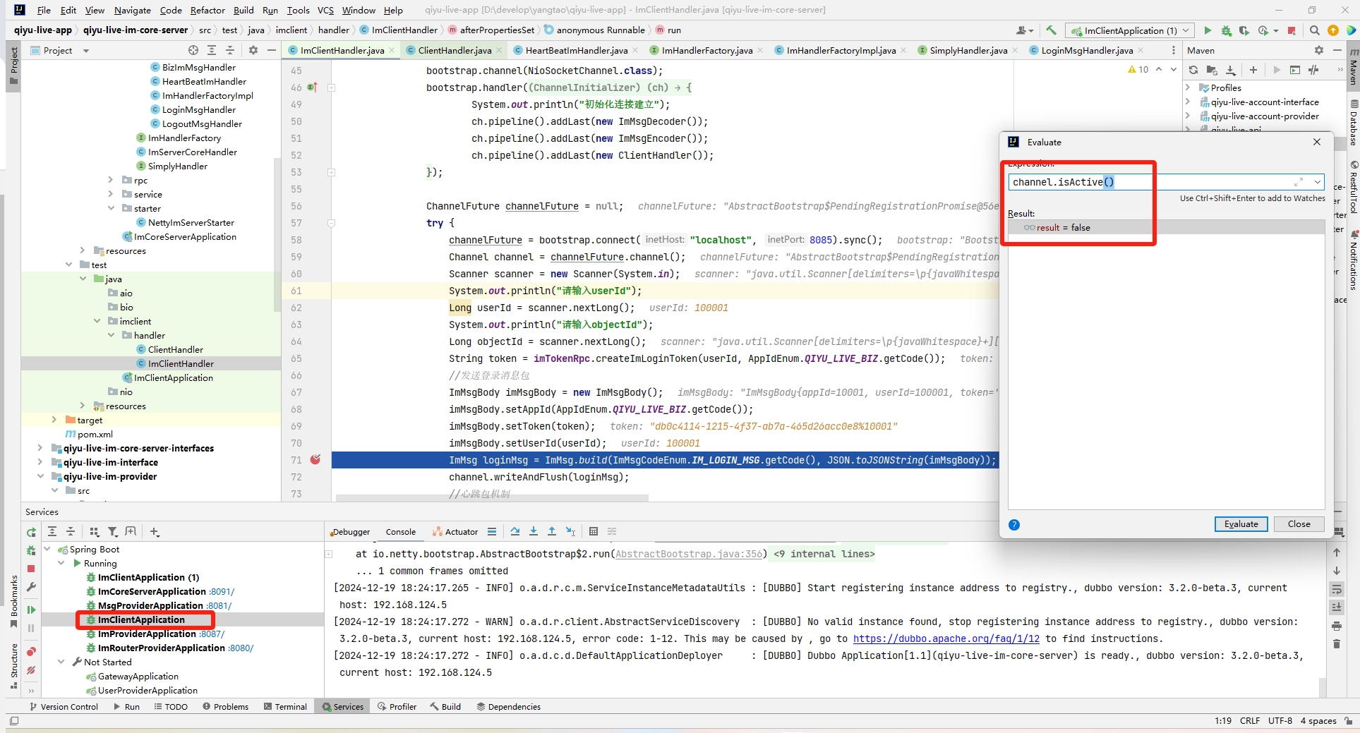1360x733 pixels.
Task: Click the debugger Step Over icon
Action: coord(515,531)
